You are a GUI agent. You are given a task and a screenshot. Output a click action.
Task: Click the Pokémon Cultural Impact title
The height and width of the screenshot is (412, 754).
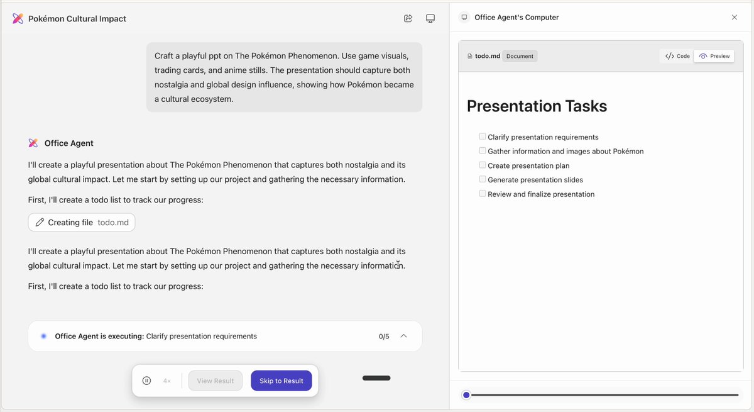[77, 19]
